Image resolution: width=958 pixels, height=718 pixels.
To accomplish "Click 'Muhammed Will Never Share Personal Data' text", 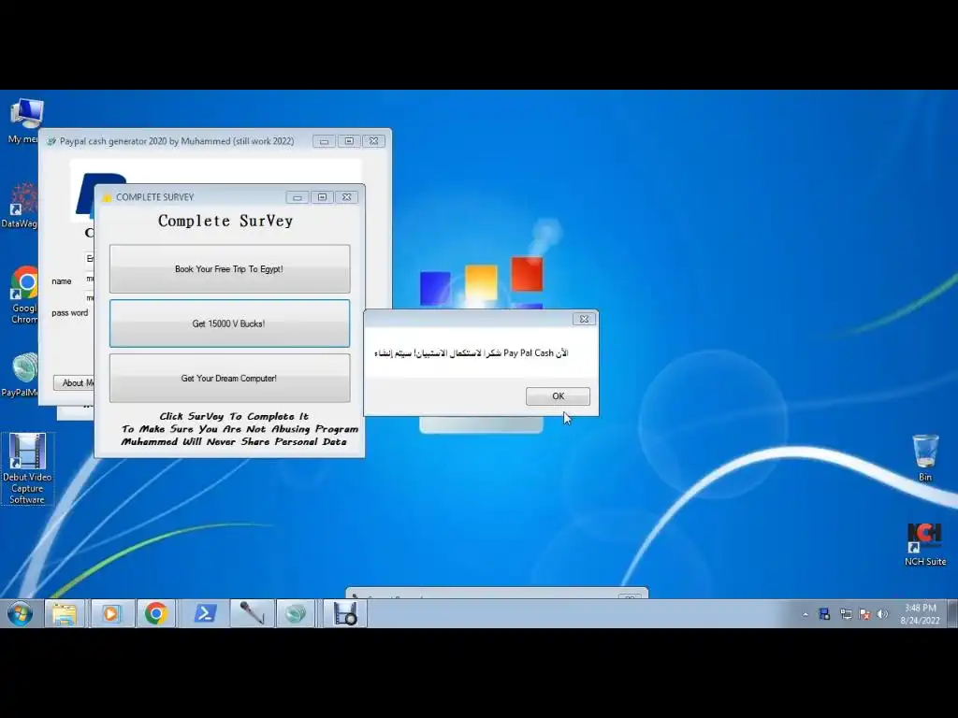I will [234, 441].
